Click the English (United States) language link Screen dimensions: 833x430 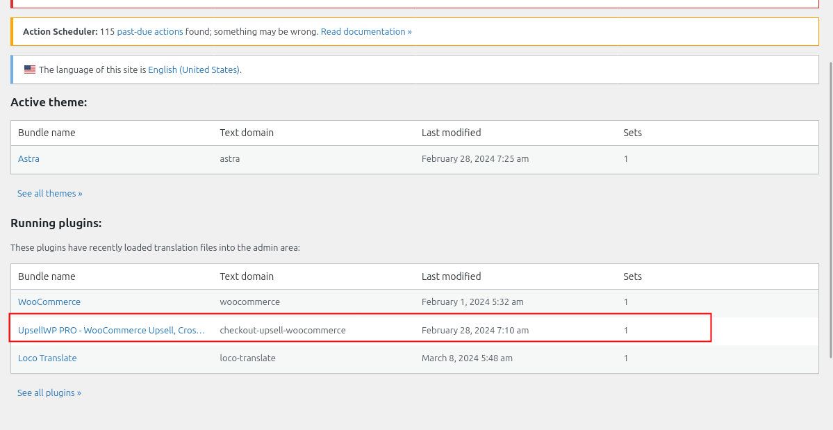pos(194,70)
